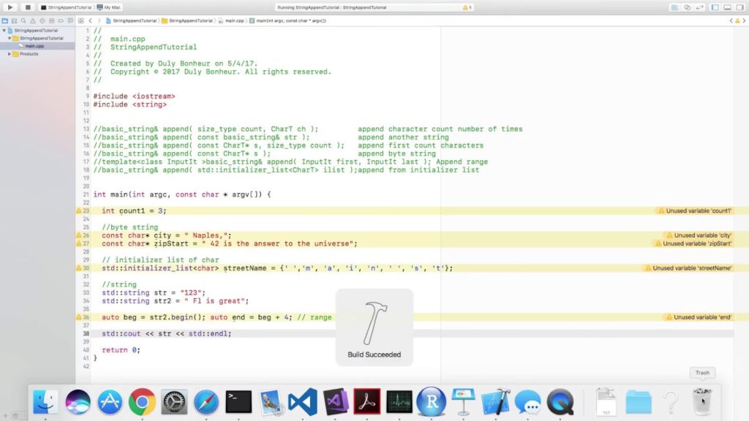Toggle the left Navigator panel visibility

pyautogui.click(x=715, y=7)
